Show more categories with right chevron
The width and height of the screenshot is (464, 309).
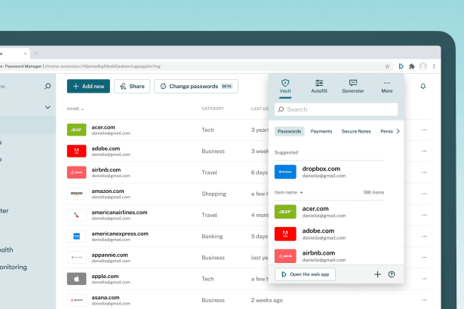tap(398, 131)
